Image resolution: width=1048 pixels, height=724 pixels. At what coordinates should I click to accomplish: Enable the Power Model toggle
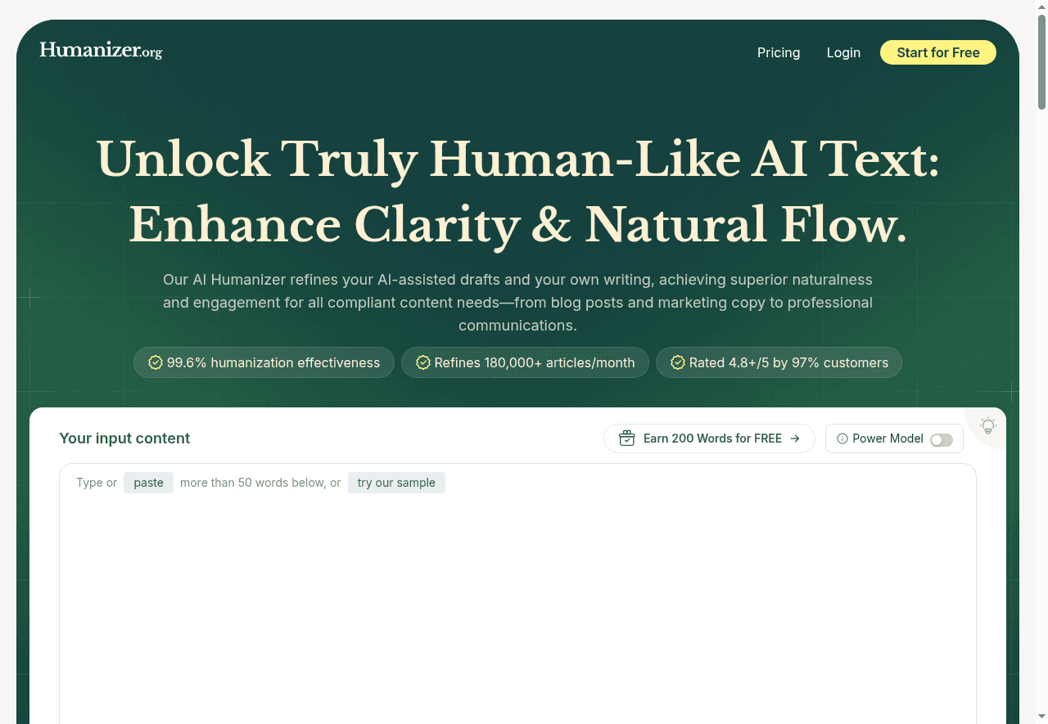point(942,439)
